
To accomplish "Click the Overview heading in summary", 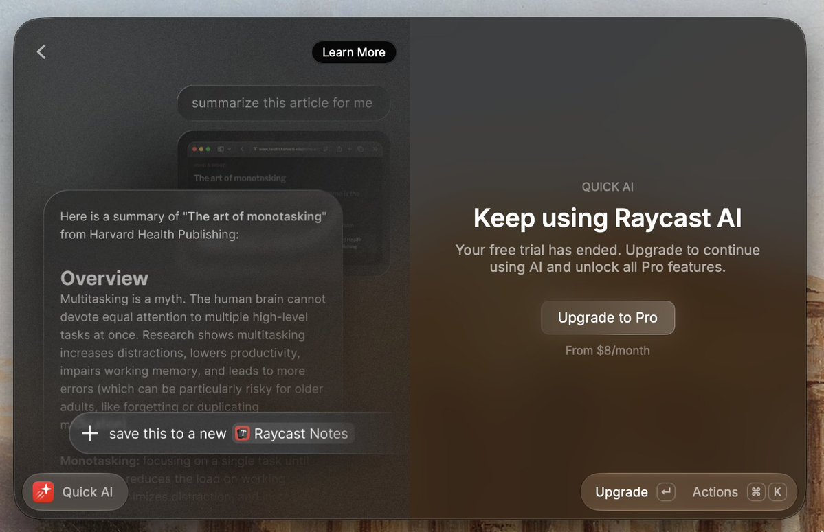I will point(104,278).
